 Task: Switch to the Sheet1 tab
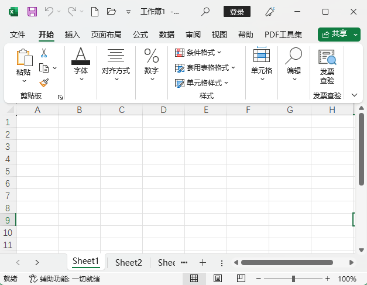tap(85, 261)
